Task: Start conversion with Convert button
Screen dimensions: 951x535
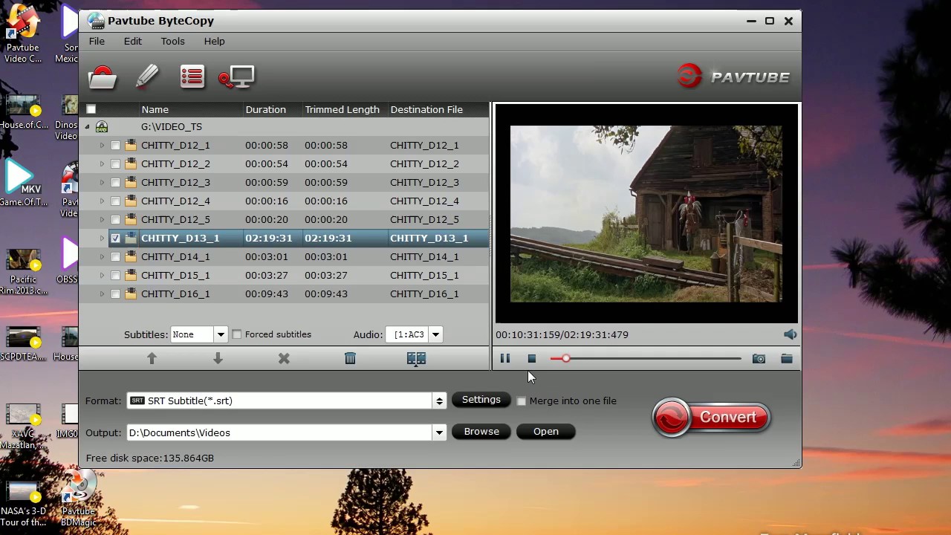Action: pos(711,418)
